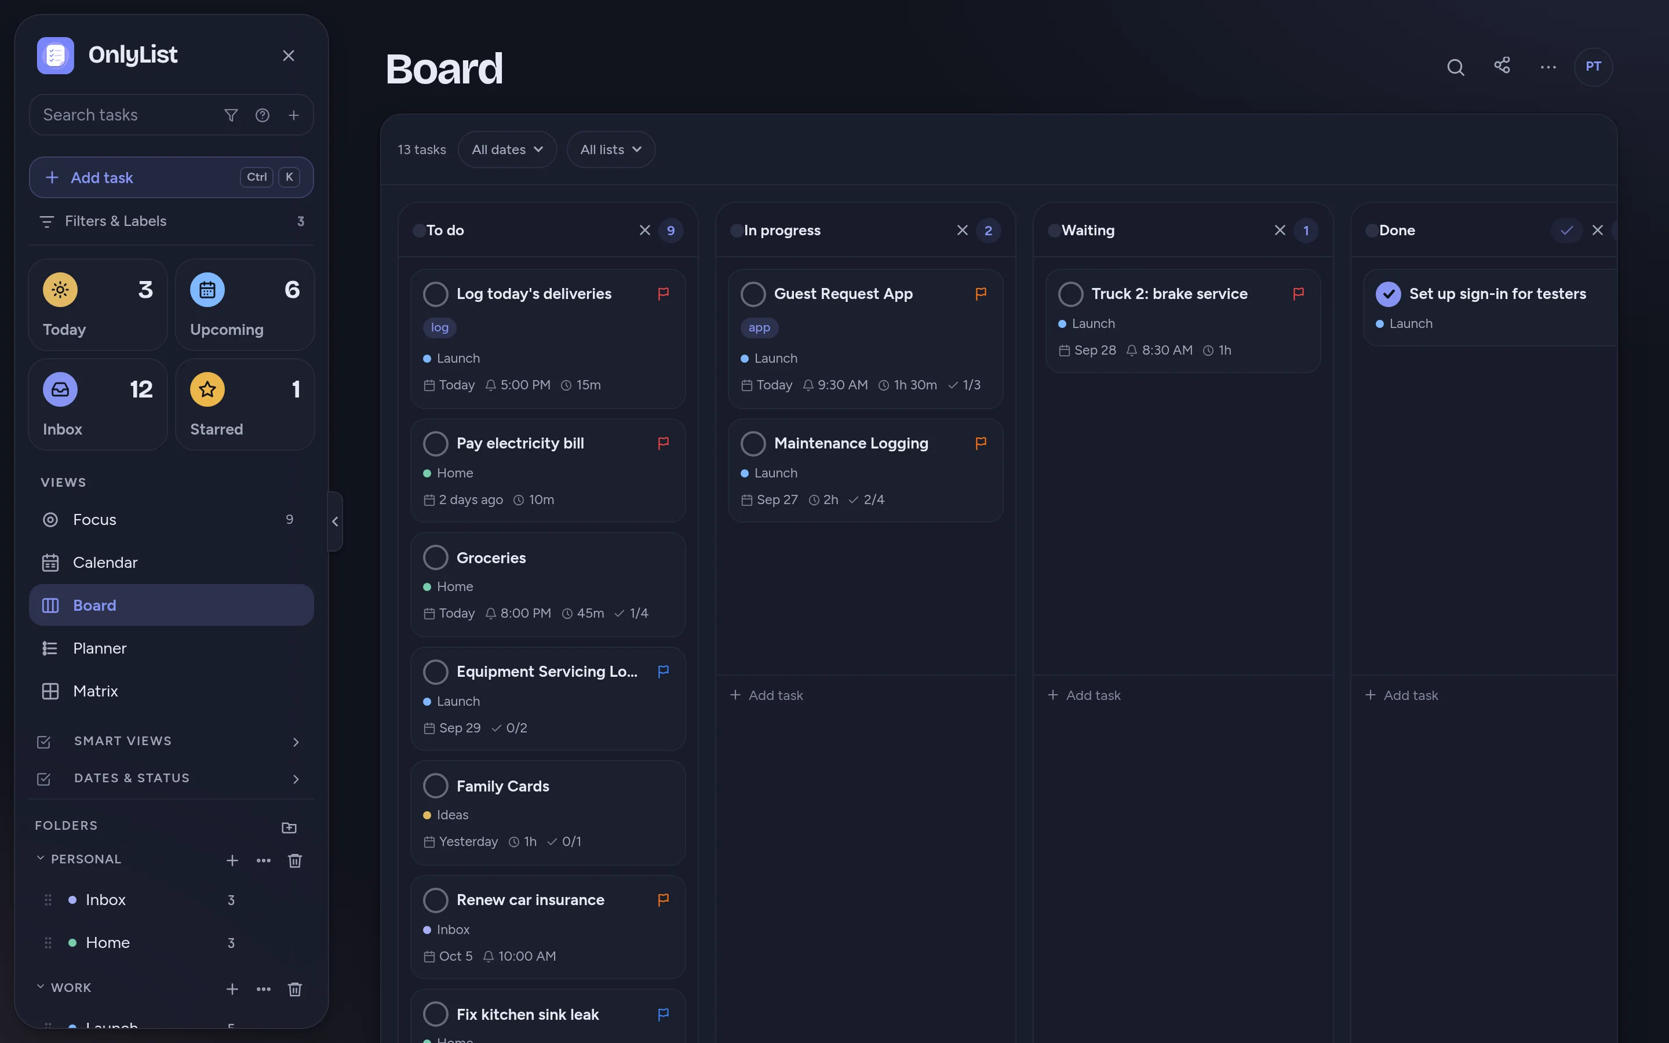The height and width of the screenshot is (1043, 1669).
Task: Switch to the Calendar view
Action: [x=171, y=562]
